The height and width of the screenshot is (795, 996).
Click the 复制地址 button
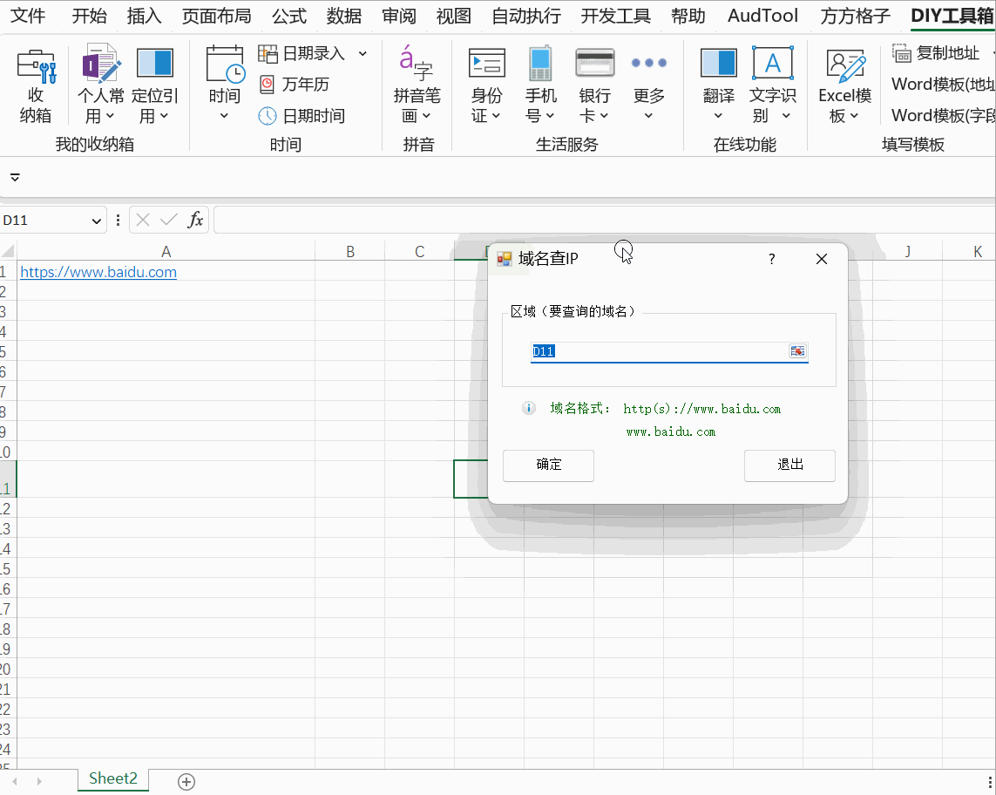click(x=936, y=53)
